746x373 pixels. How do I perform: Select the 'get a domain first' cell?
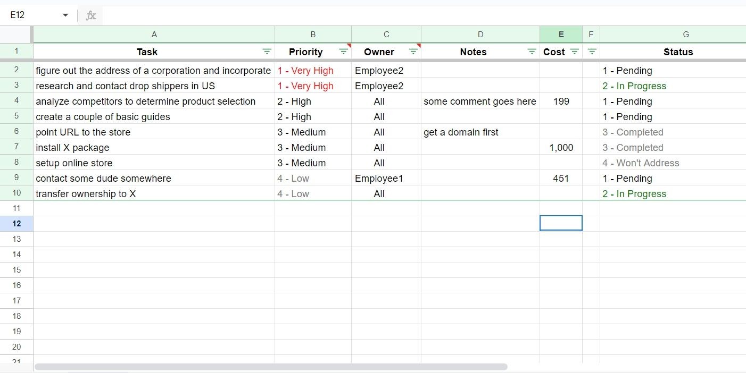tap(480, 132)
